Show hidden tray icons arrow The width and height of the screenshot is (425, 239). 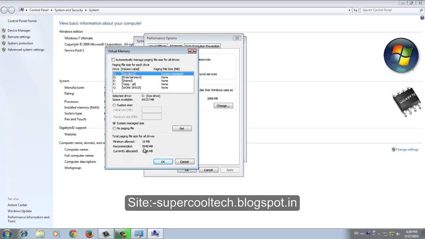point(379,234)
